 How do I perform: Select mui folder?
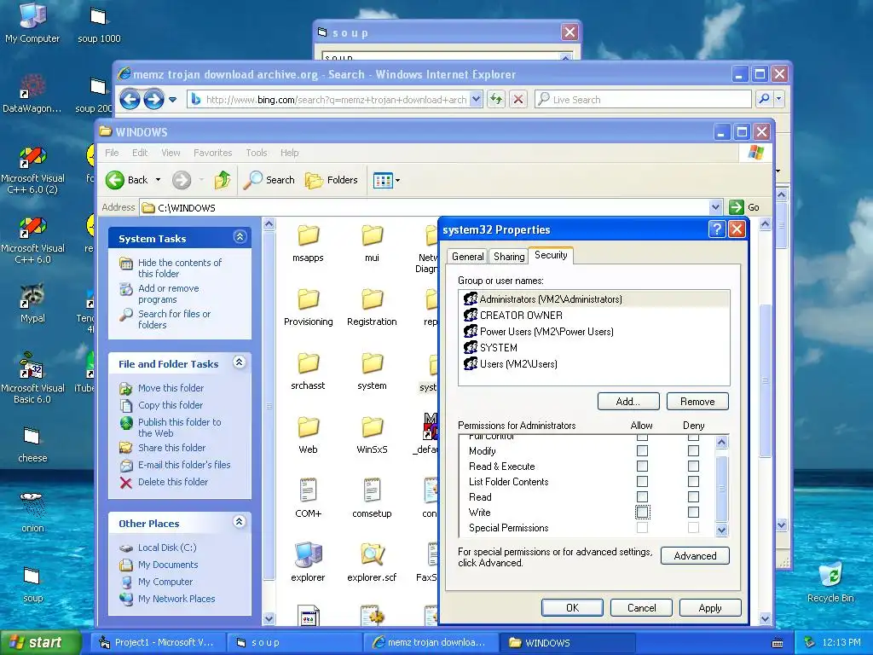click(x=372, y=243)
